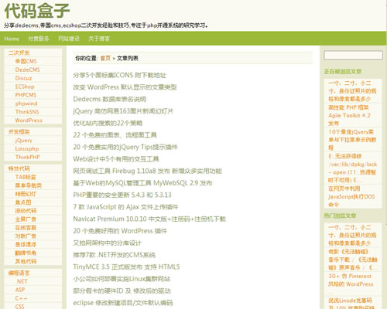Viewport: 387px width, 309px height.
Task: Click the 首页 breadcrumb link
Action: coord(105,58)
